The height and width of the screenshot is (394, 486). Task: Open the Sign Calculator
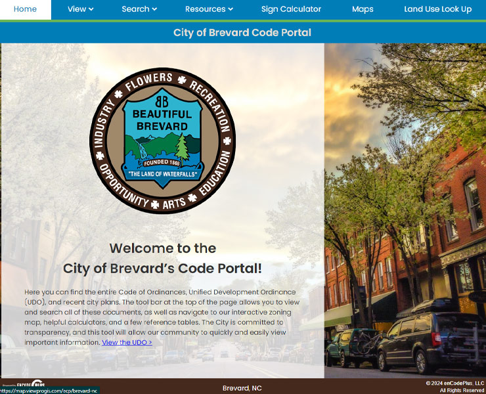coord(291,9)
